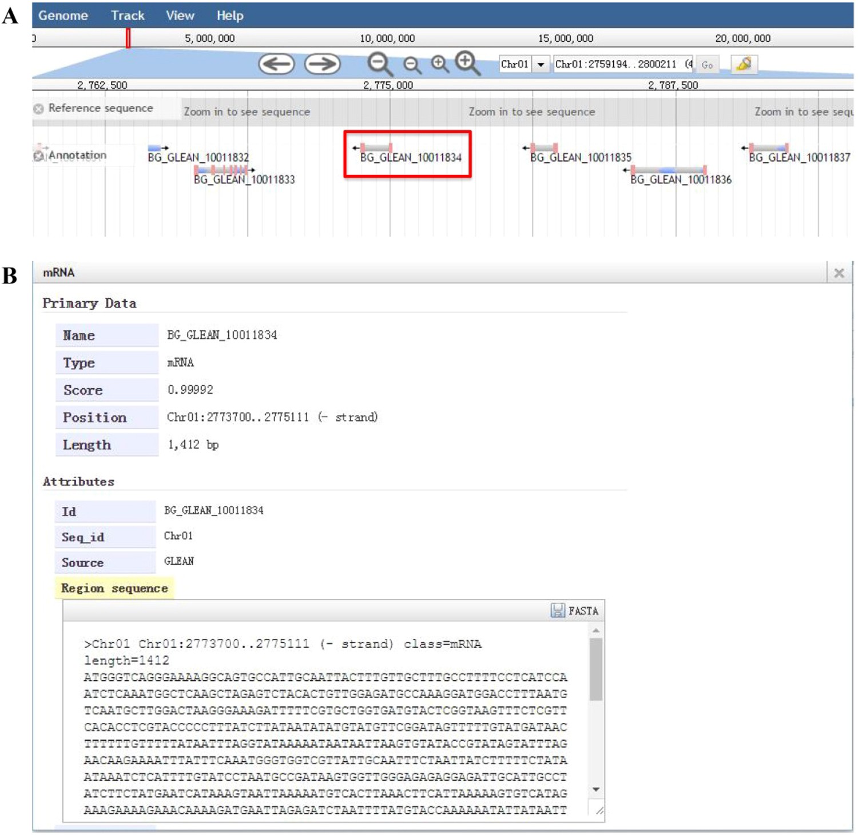This screenshot has height=835, width=858.
Task: Click the sequence box scrollbar down arrow
Action: click(x=595, y=789)
